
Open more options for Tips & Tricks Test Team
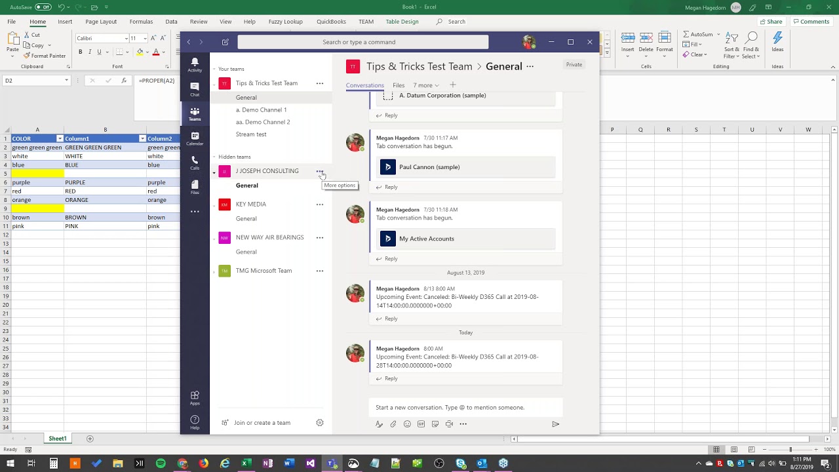coord(320,83)
